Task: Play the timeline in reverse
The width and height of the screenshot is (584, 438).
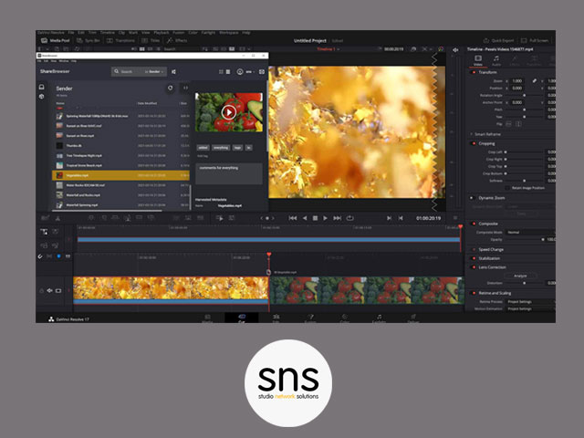Action: [305, 218]
